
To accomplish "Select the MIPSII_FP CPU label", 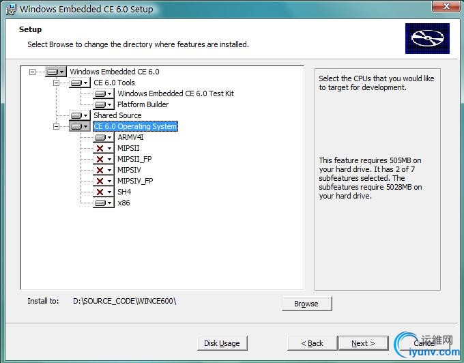I will (134, 159).
